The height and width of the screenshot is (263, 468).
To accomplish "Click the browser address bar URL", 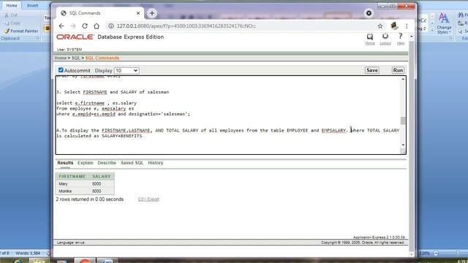I will (186, 26).
